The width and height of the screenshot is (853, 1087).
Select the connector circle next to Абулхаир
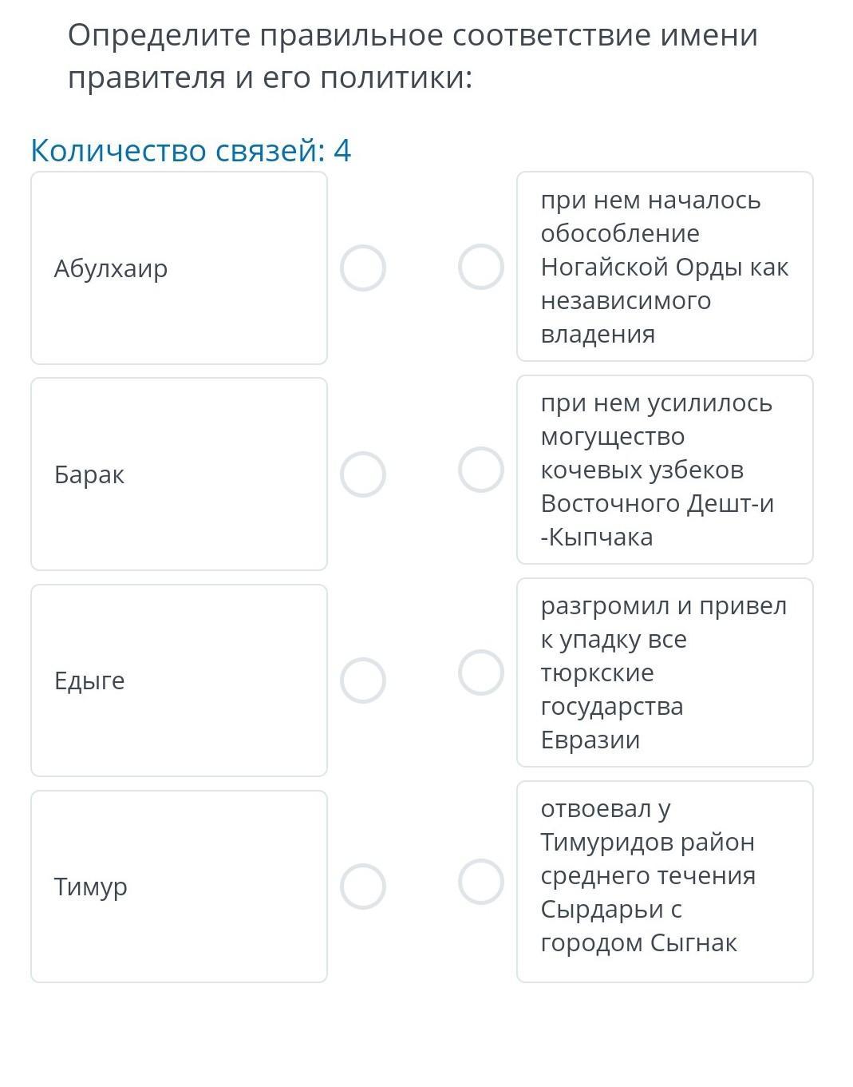pyautogui.click(x=363, y=268)
